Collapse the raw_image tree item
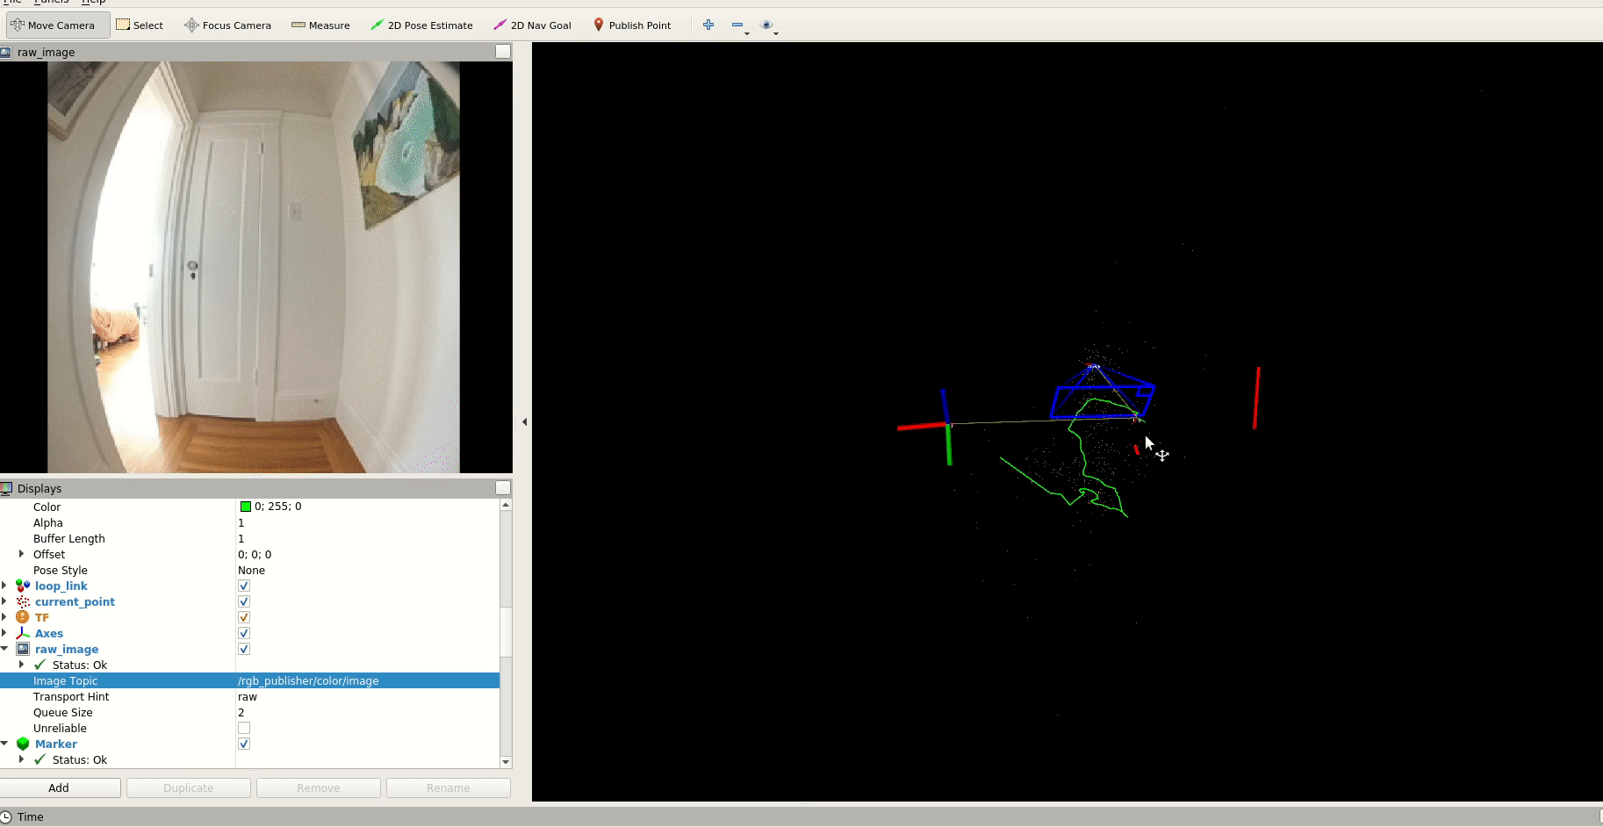Viewport: 1603px width, 827px height. pyautogui.click(x=4, y=649)
